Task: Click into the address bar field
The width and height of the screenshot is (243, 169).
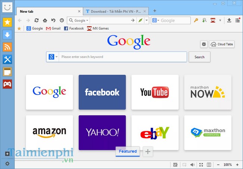Action: coord(110,20)
